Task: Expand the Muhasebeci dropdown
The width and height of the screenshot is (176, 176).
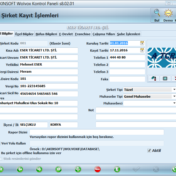Action: 174,103
